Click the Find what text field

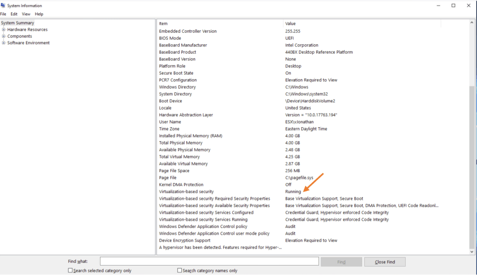coord(209,262)
